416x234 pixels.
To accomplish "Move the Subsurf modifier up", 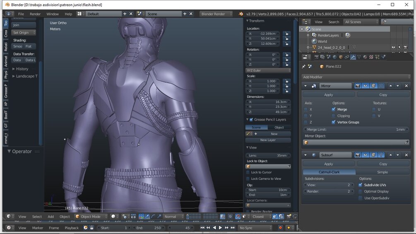I will pyautogui.click(x=390, y=155).
